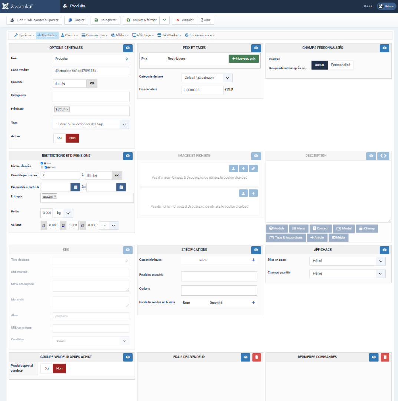Expand the Sauver & fermer arrow menu
The image size is (398, 401).
[x=165, y=20]
